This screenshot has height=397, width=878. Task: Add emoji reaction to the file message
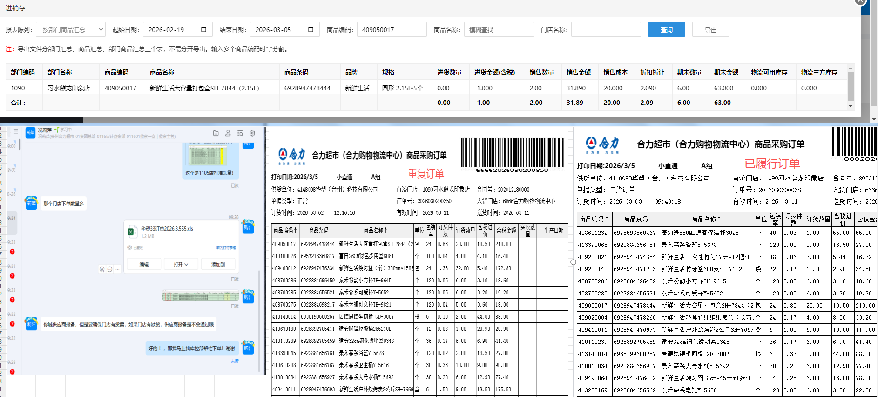102,269
